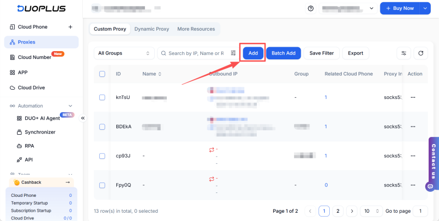439x221 pixels.
Task: Go to page 2 in pagination
Action: 338,211
